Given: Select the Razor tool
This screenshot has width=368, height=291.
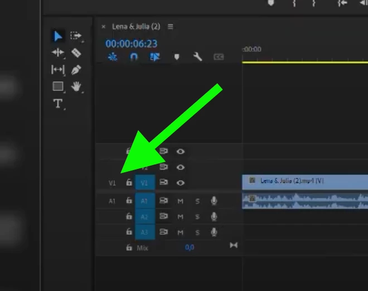Looking at the screenshot, I should pyautogui.click(x=76, y=53).
